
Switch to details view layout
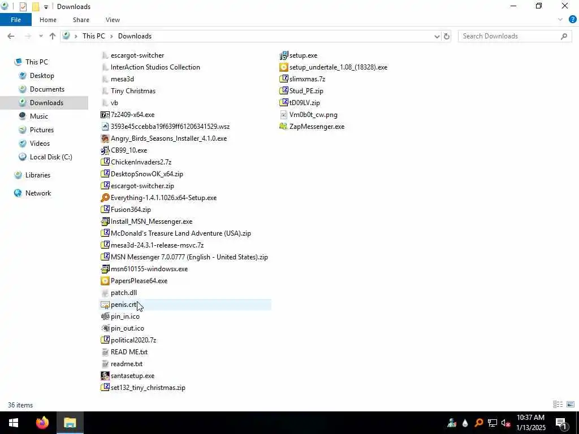[558, 405]
